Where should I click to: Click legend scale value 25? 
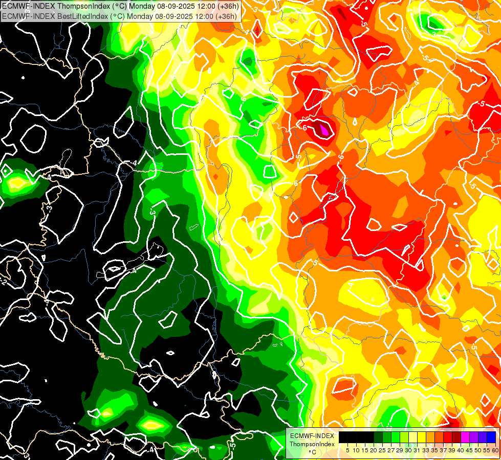[382, 450]
